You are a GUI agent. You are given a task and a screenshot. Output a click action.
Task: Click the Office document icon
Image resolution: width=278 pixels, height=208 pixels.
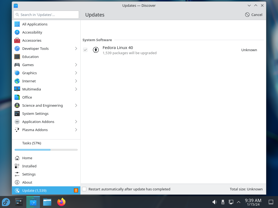(17, 97)
